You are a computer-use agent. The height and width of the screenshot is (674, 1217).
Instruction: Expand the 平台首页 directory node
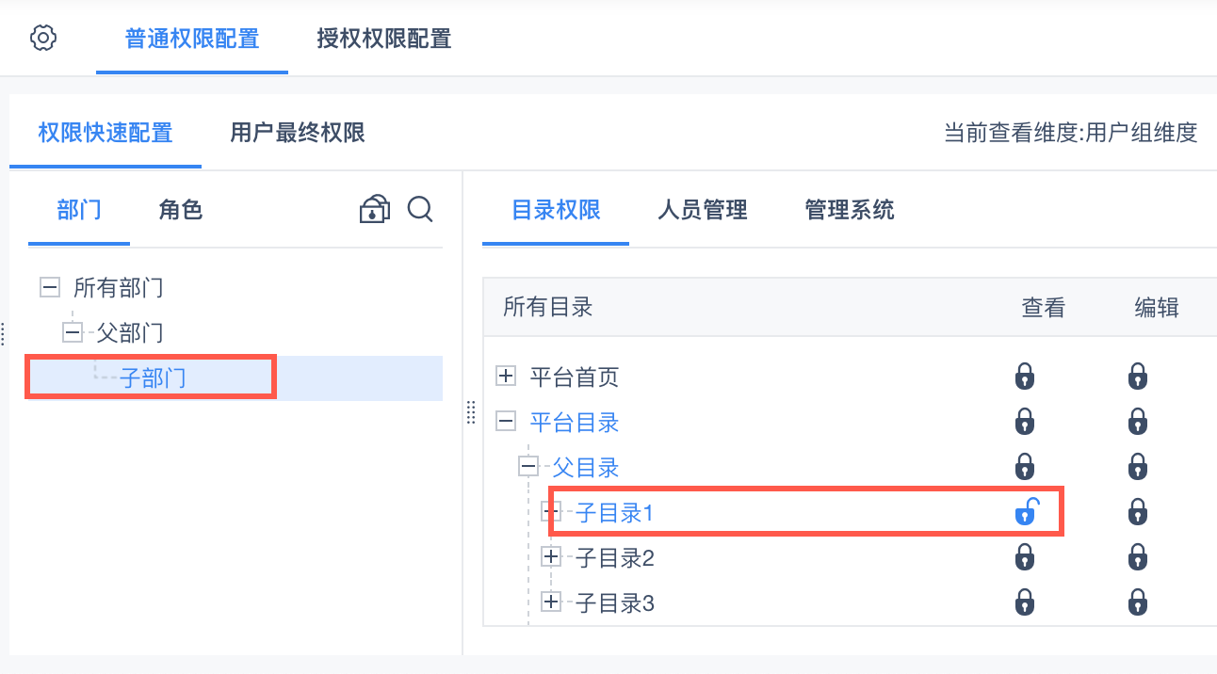tap(506, 377)
